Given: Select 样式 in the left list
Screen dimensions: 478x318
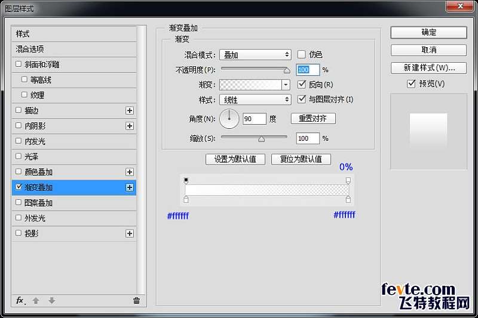Looking at the screenshot, I should 73,34.
